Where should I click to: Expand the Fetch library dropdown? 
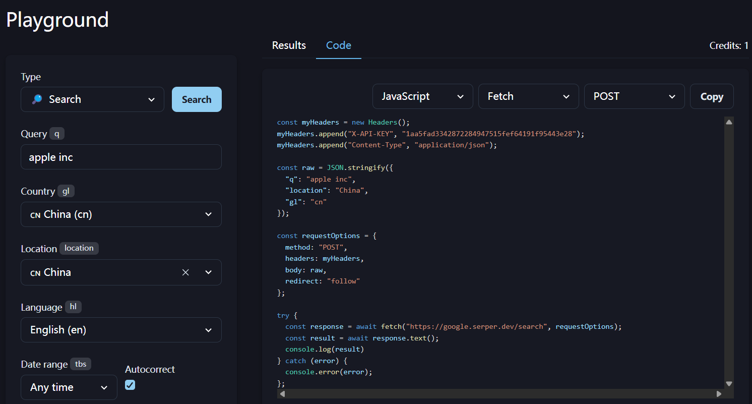(528, 96)
